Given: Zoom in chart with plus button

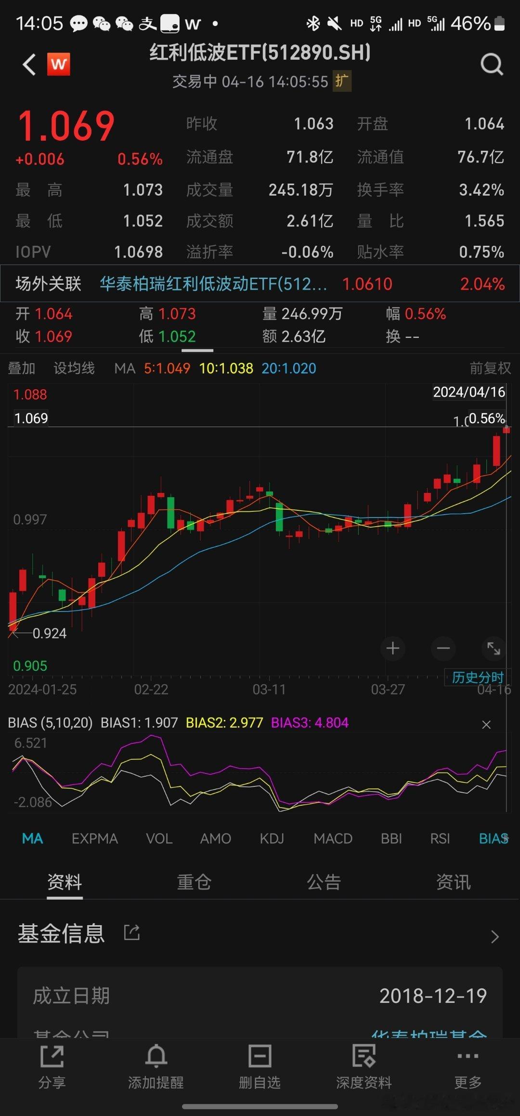Looking at the screenshot, I should (392, 648).
